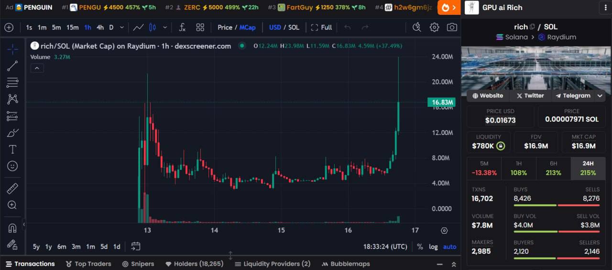This screenshot has width=612, height=270.
Task: Switch chart style to line
Action: (x=138, y=27)
